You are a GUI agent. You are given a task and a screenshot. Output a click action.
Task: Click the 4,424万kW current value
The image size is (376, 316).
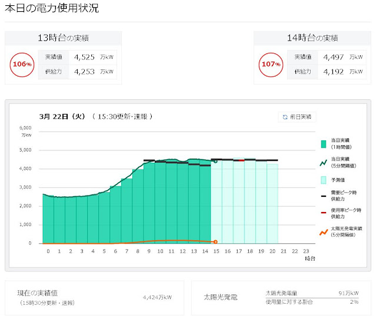tap(157, 297)
